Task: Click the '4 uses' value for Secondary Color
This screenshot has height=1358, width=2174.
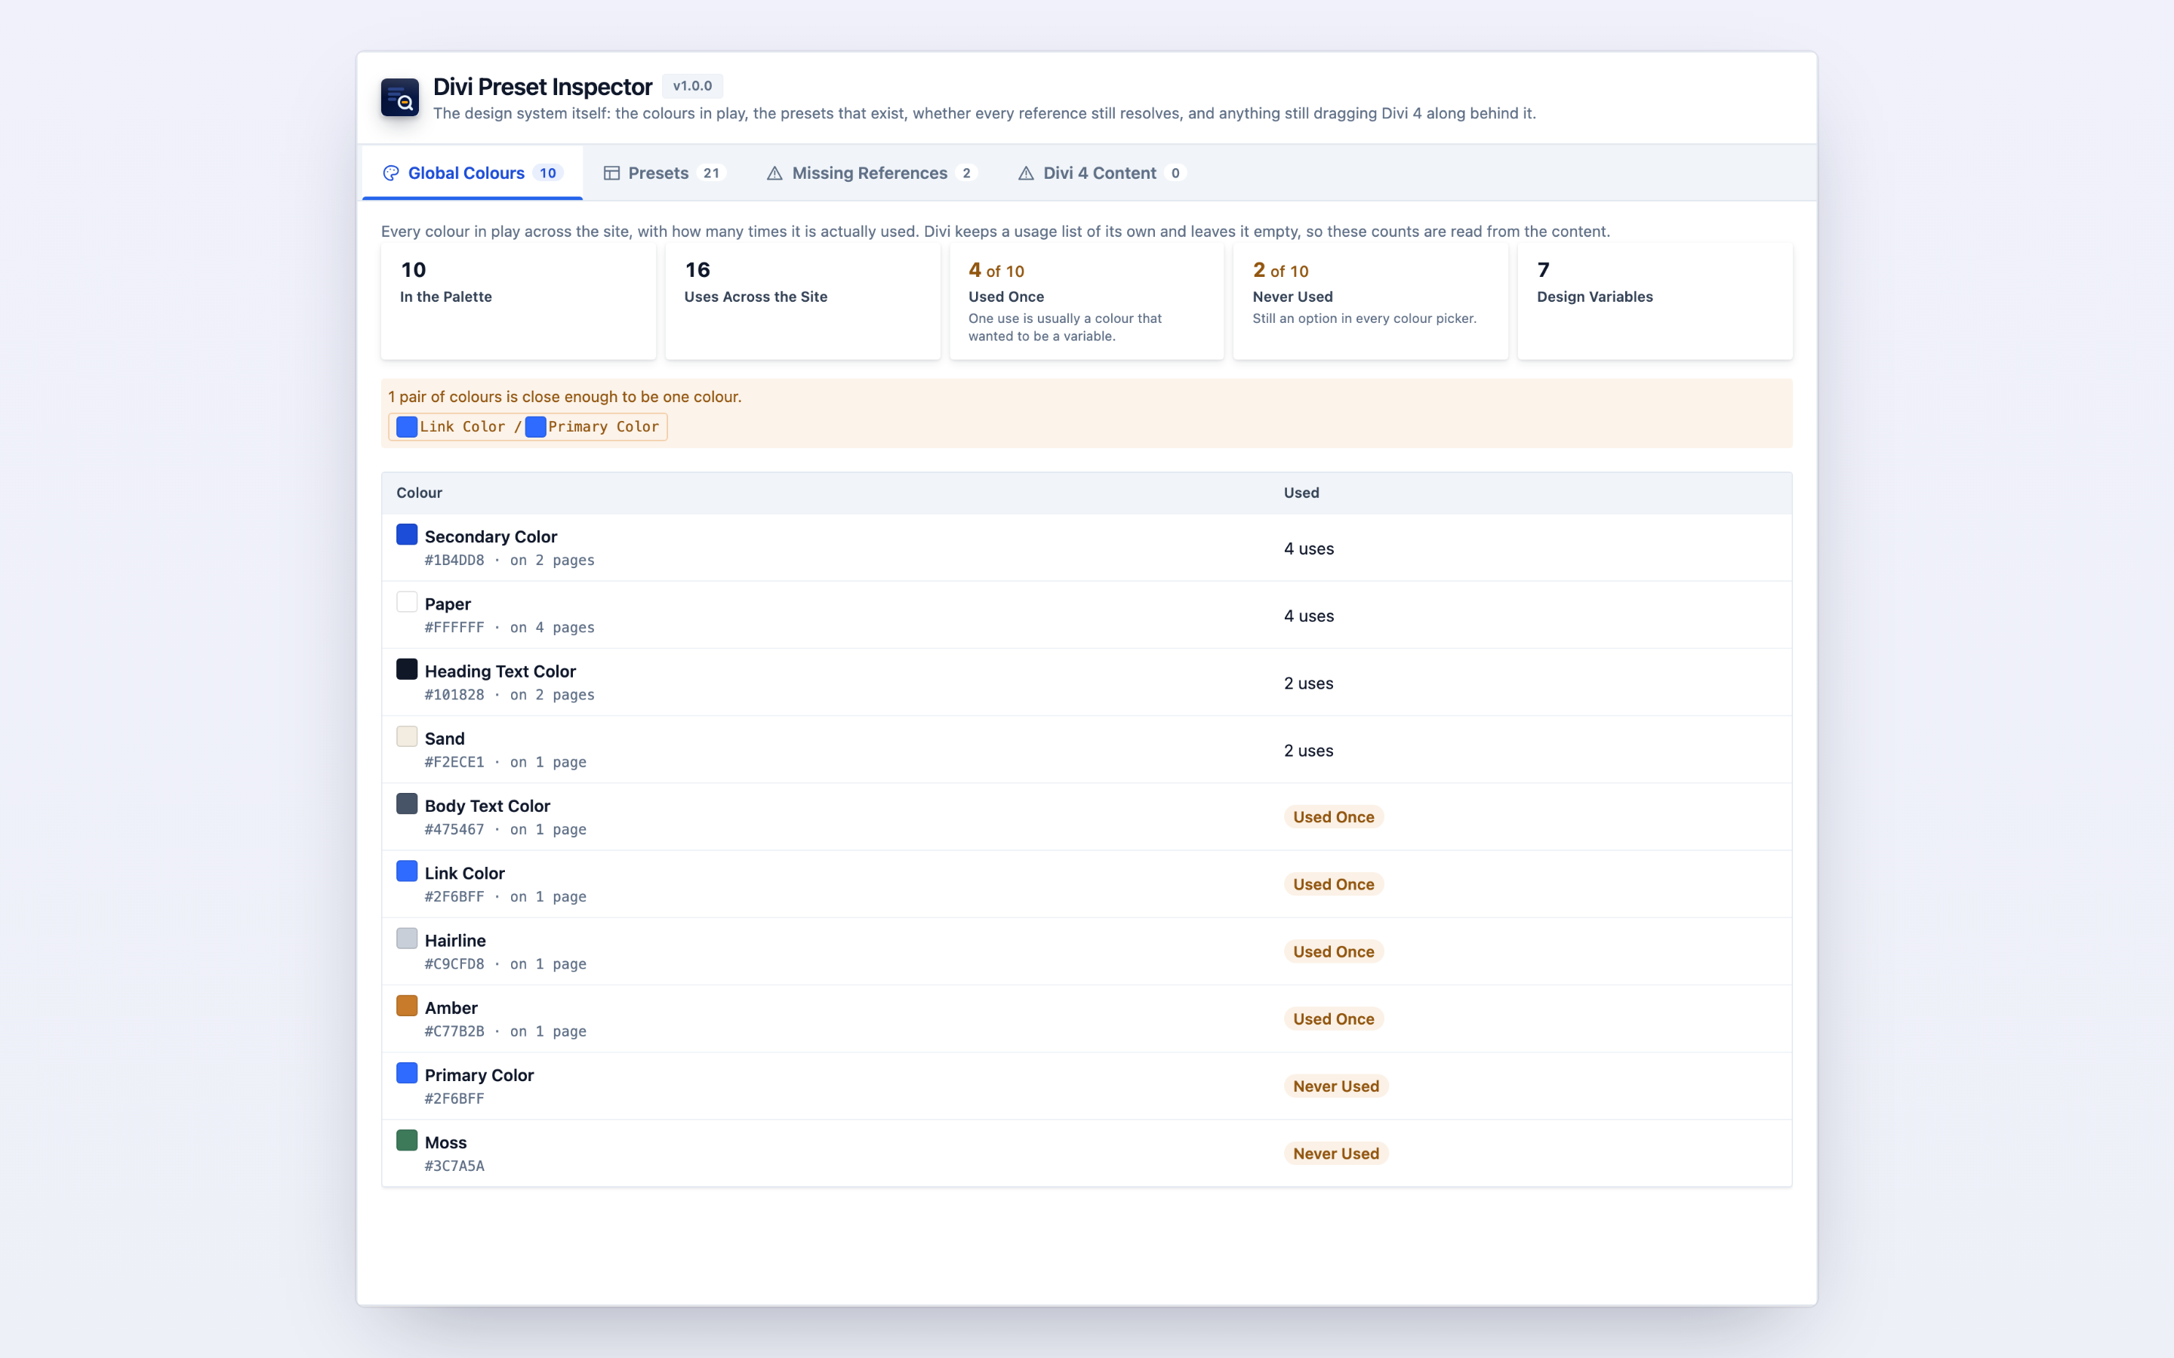Action: (1309, 548)
